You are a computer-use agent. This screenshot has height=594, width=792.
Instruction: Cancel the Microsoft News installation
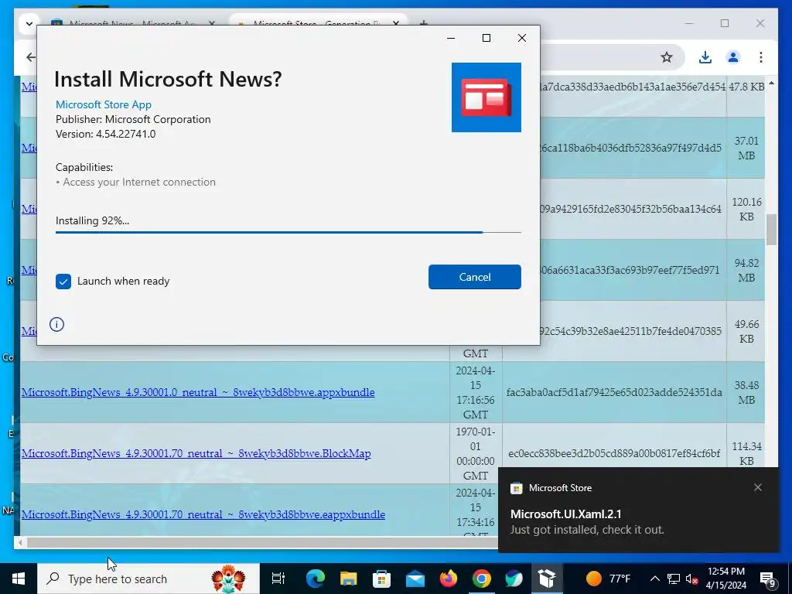click(x=474, y=277)
